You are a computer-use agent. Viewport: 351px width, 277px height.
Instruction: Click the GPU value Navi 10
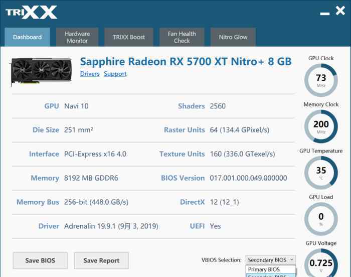point(76,106)
